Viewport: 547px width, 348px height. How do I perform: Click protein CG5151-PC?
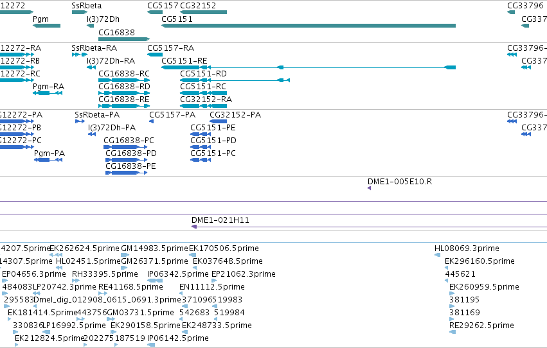213,153
